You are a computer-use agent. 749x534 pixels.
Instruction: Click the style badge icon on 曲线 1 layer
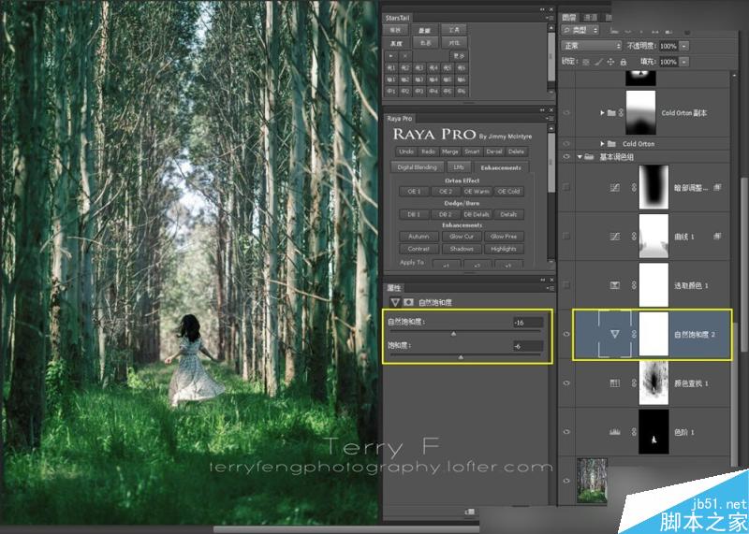point(717,236)
